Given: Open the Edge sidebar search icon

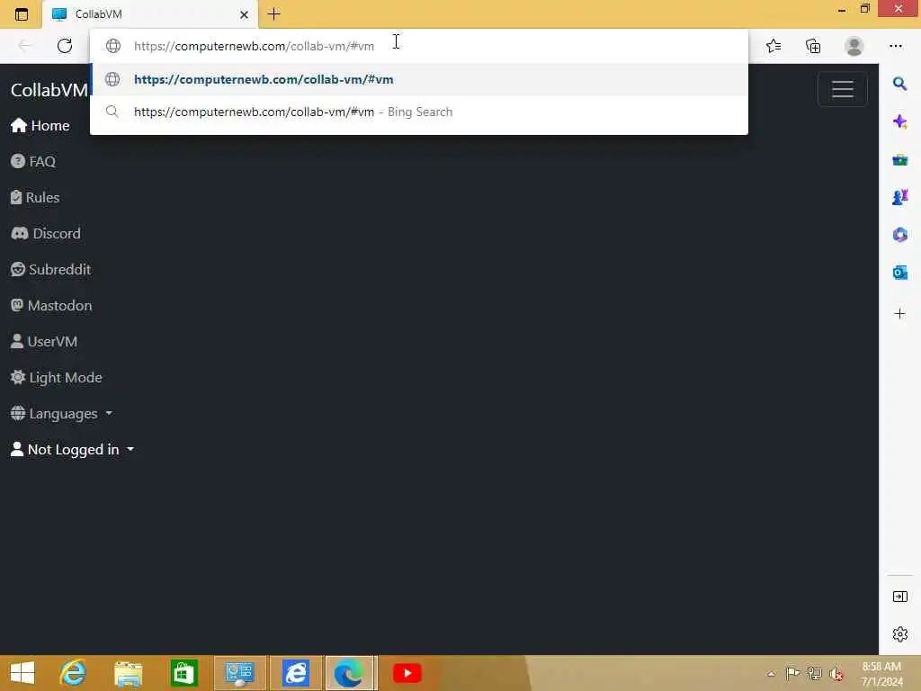Looking at the screenshot, I should click(899, 84).
